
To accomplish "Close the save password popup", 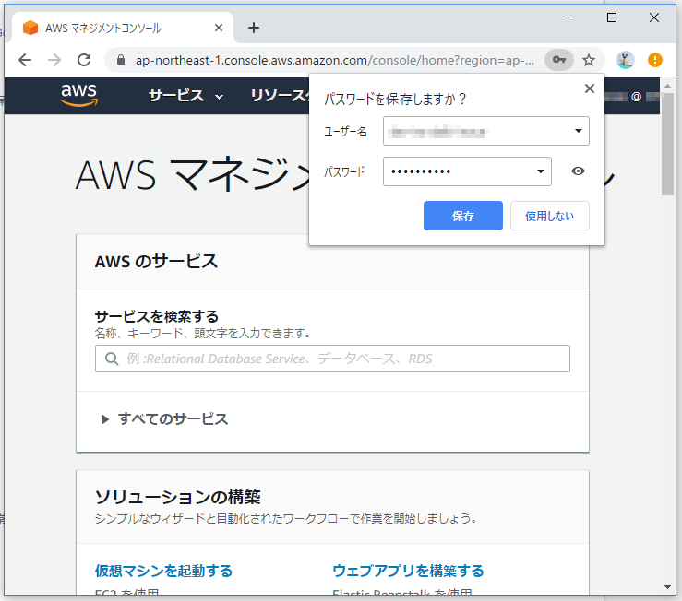I will coord(590,88).
